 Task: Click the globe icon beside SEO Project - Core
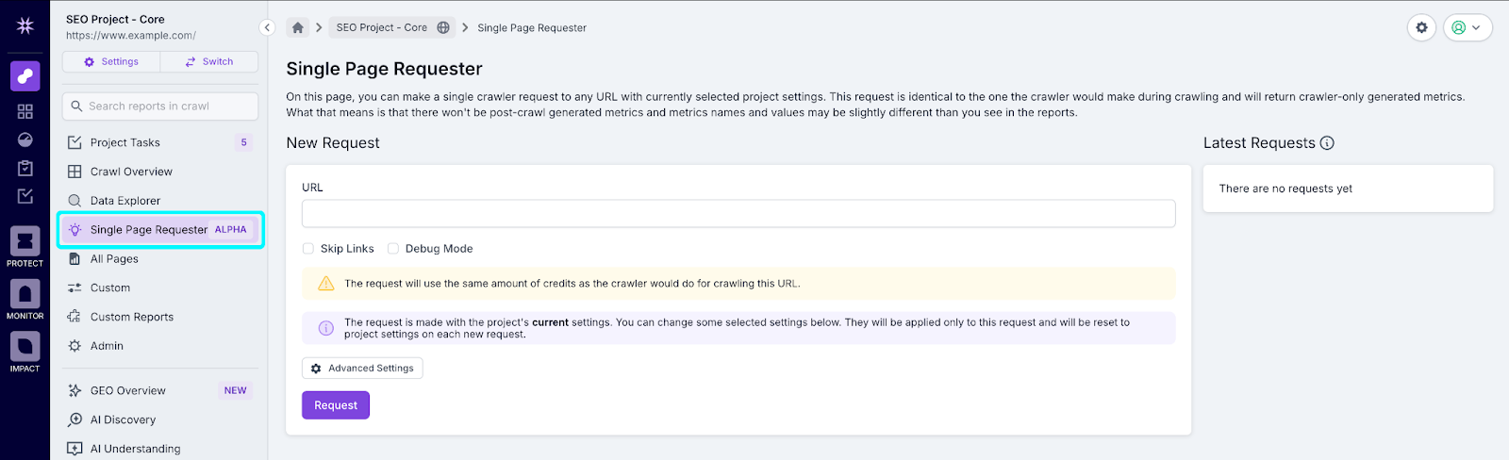(x=443, y=27)
